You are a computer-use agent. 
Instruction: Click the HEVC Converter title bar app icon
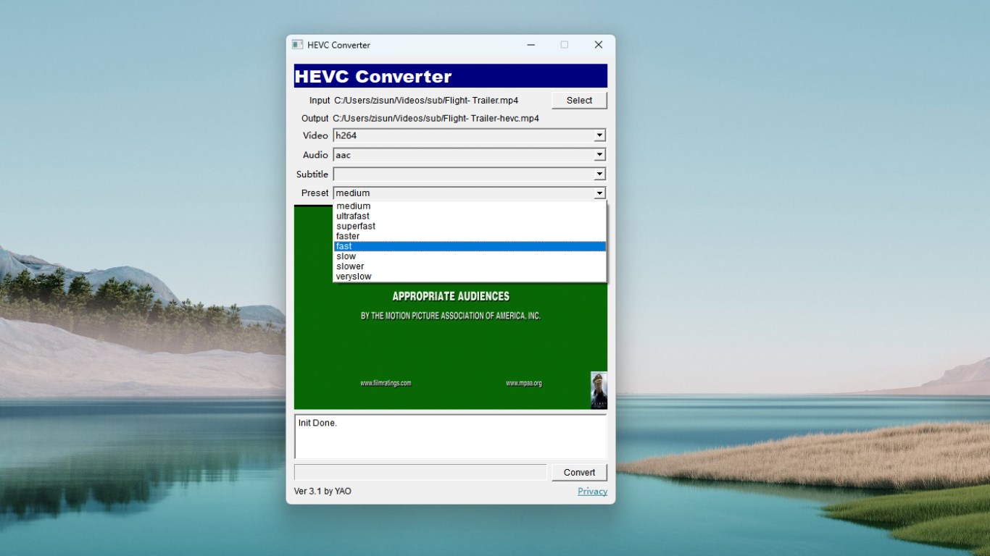click(x=297, y=45)
